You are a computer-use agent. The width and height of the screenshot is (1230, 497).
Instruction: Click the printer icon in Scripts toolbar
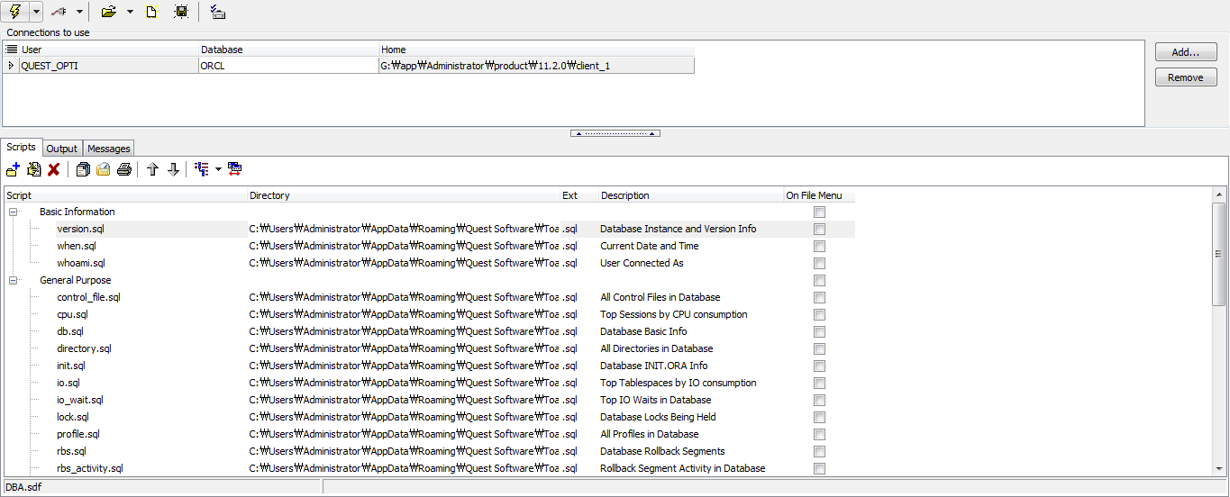click(x=124, y=169)
